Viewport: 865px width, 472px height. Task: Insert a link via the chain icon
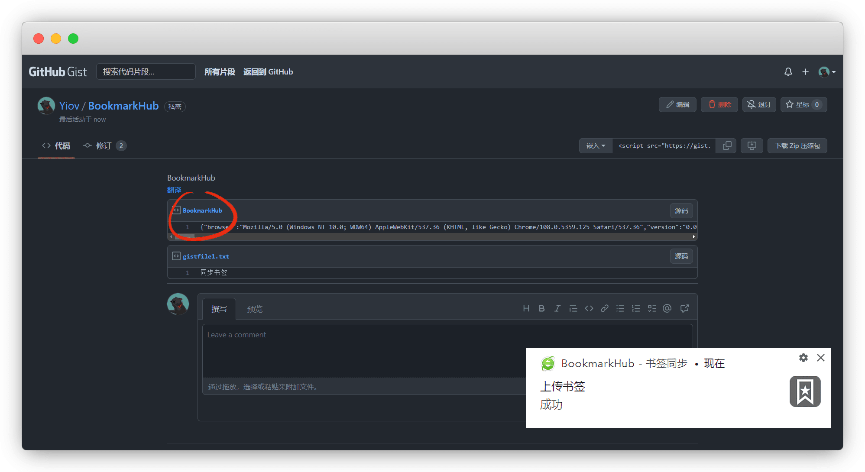click(605, 309)
